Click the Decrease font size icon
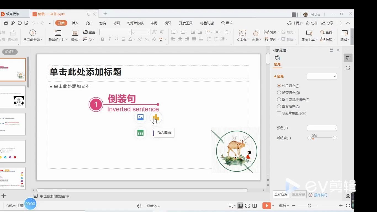 (162, 32)
